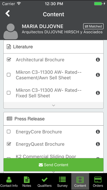Check the Fixed Sell Sheet checkbox
This screenshot has width=107, height=190.
(9, 93)
